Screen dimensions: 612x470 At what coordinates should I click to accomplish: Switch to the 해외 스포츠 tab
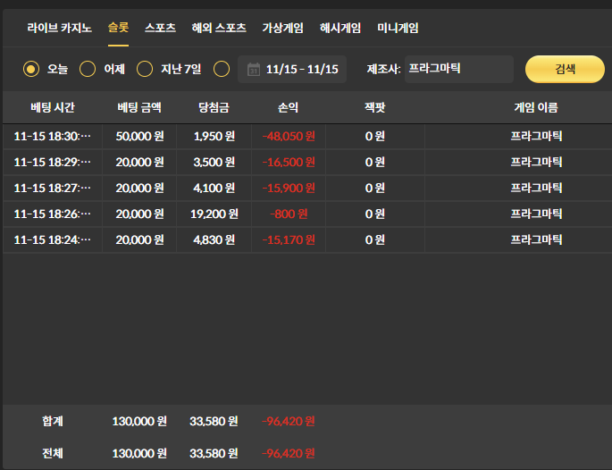click(219, 28)
